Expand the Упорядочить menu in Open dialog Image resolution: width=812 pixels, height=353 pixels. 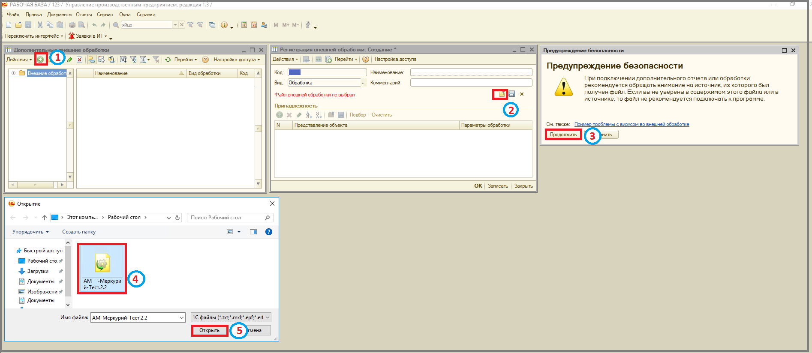click(30, 232)
